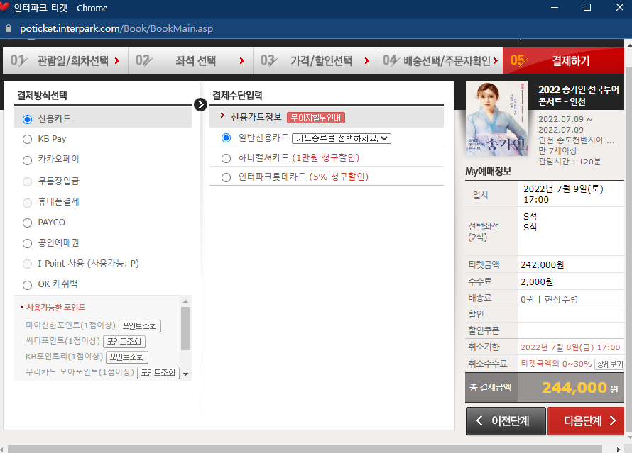Click the 무이자할부안내 button

[x=316, y=118]
